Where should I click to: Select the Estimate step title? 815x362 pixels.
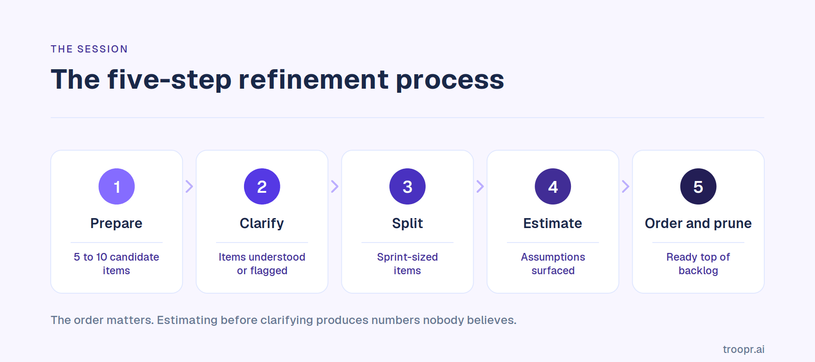point(553,223)
